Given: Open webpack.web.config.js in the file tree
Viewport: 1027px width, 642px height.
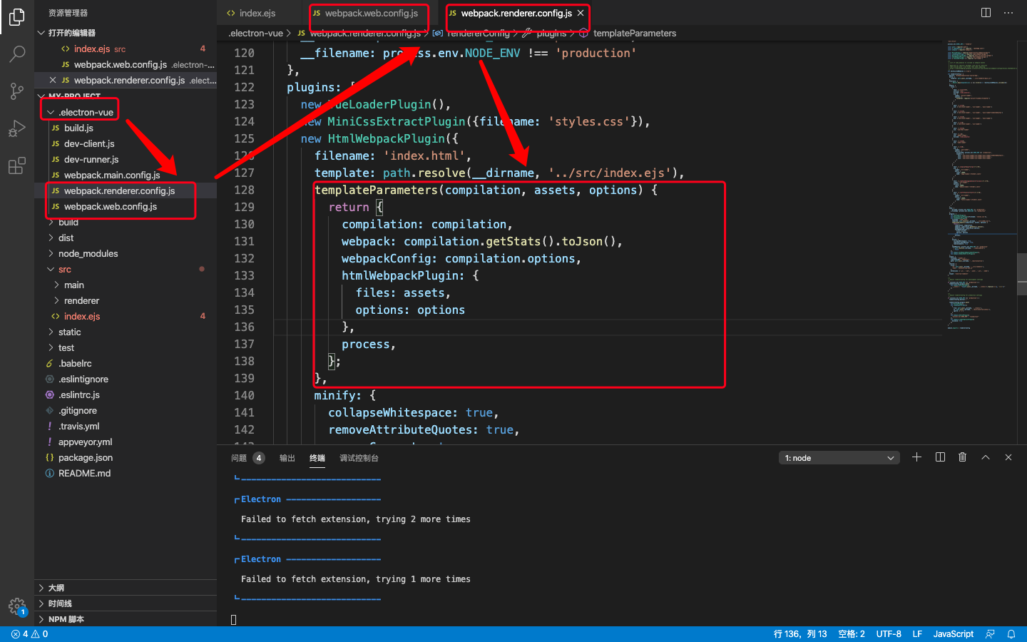Looking at the screenshot, I should [x=126, y=206].
